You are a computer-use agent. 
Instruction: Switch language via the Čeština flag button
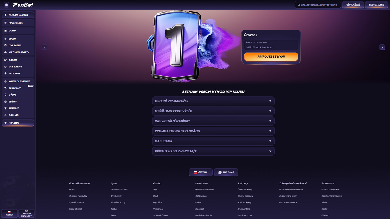[201, 172]
